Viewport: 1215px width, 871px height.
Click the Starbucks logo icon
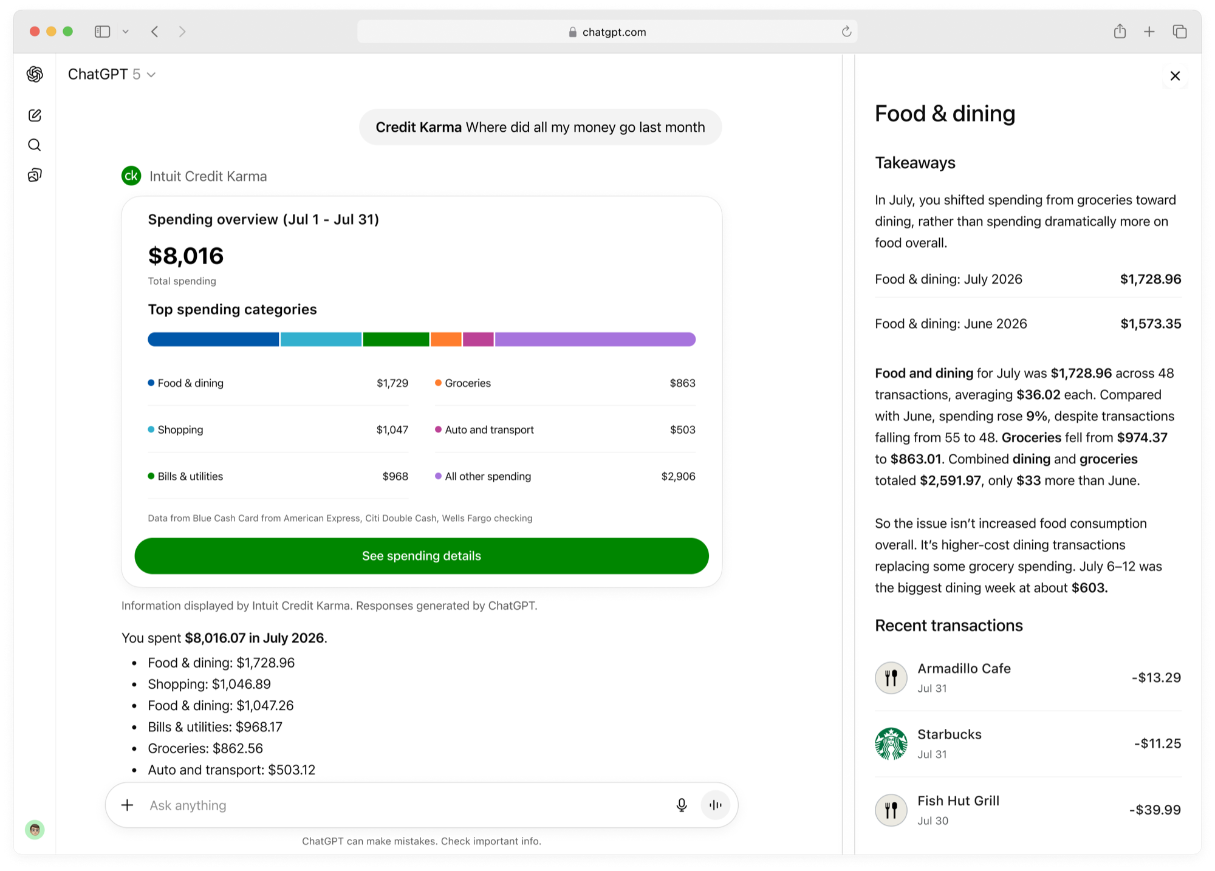point(891,744)
